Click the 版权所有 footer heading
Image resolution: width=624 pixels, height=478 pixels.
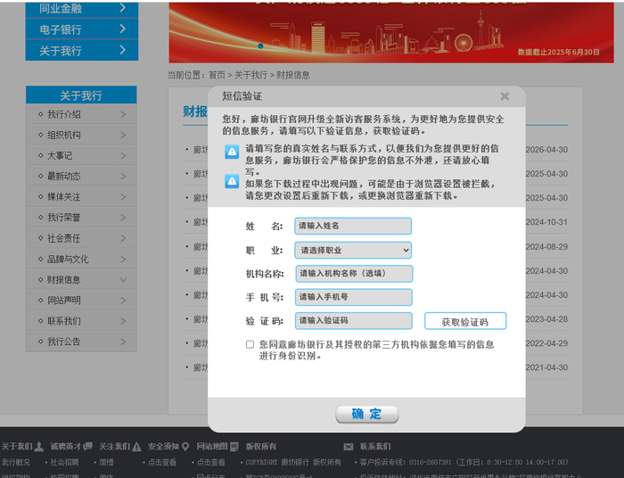[261, 447]
